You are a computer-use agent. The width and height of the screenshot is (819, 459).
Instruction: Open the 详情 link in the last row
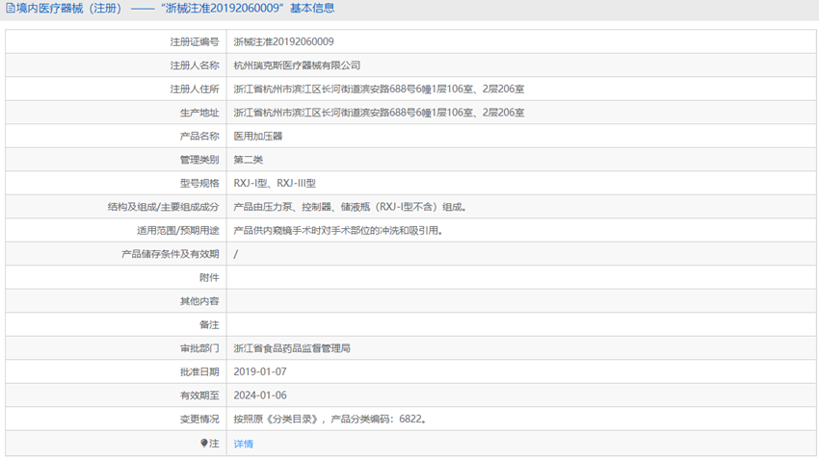click(x=244, y=444)
